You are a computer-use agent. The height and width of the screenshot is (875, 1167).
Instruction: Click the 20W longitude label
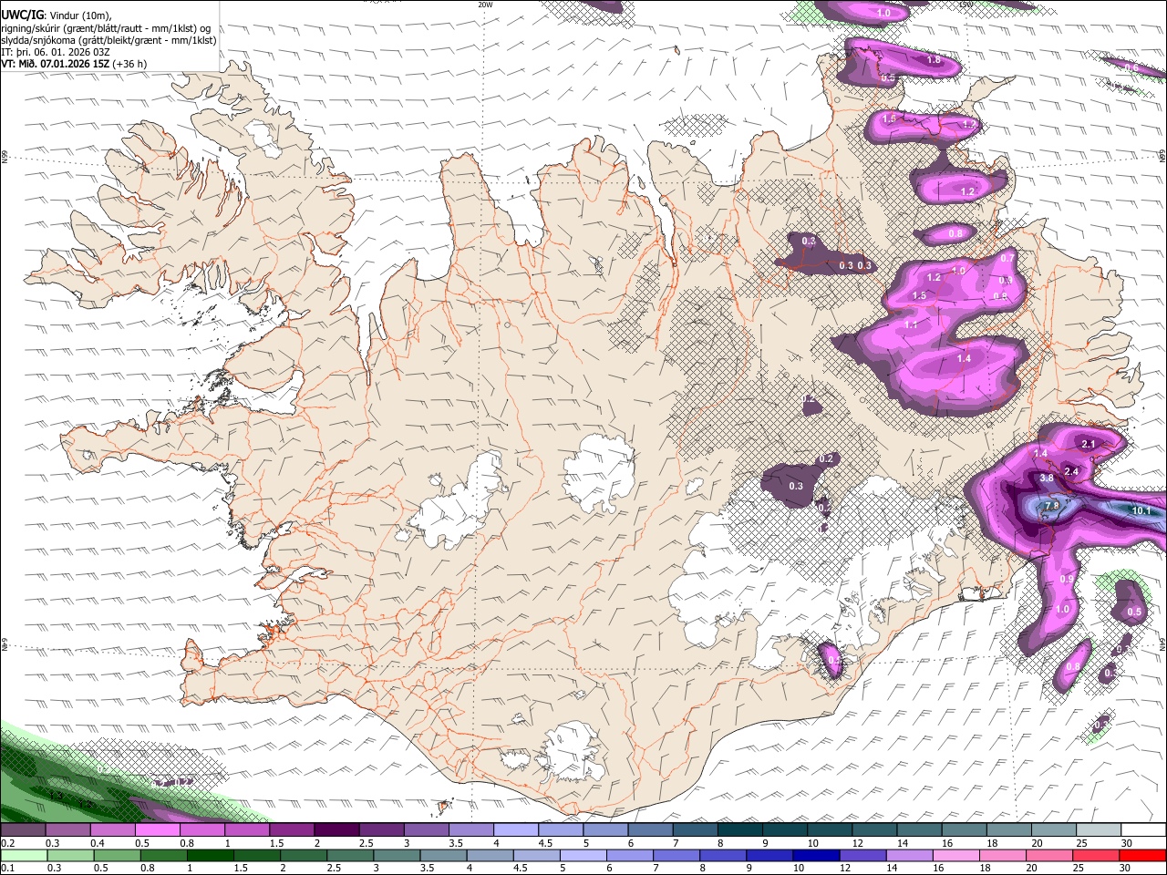[x=485, y=5]
